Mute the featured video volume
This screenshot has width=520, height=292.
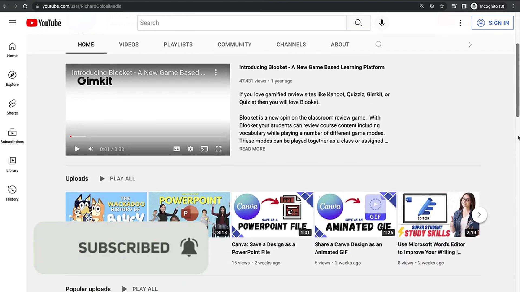pyautogui.click(x=91, y=149)
